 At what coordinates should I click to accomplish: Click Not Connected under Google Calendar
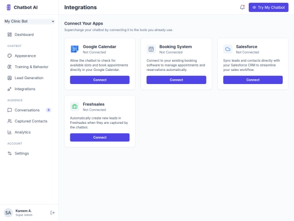94,52
